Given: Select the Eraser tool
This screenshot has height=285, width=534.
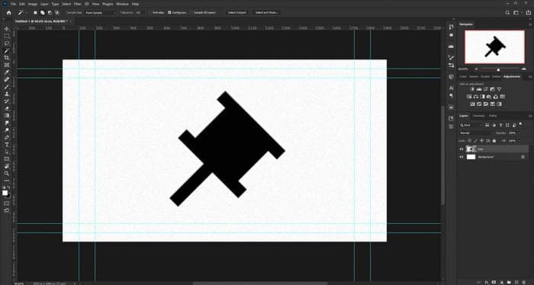Looking at the screenshot, I should click(x=6, y=108).
